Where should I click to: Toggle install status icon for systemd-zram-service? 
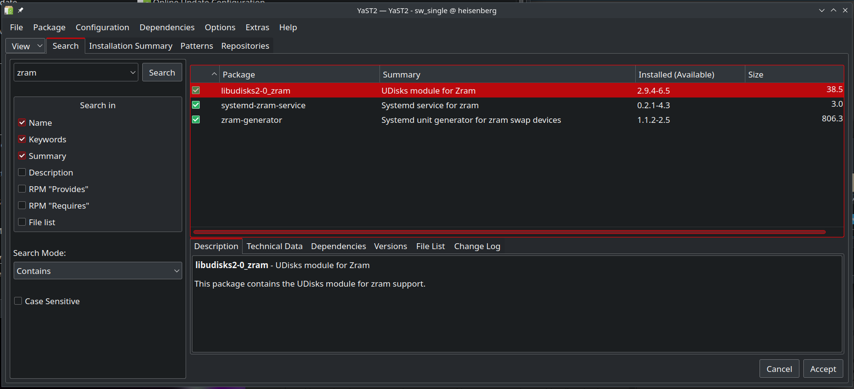[x=196, y=105]
